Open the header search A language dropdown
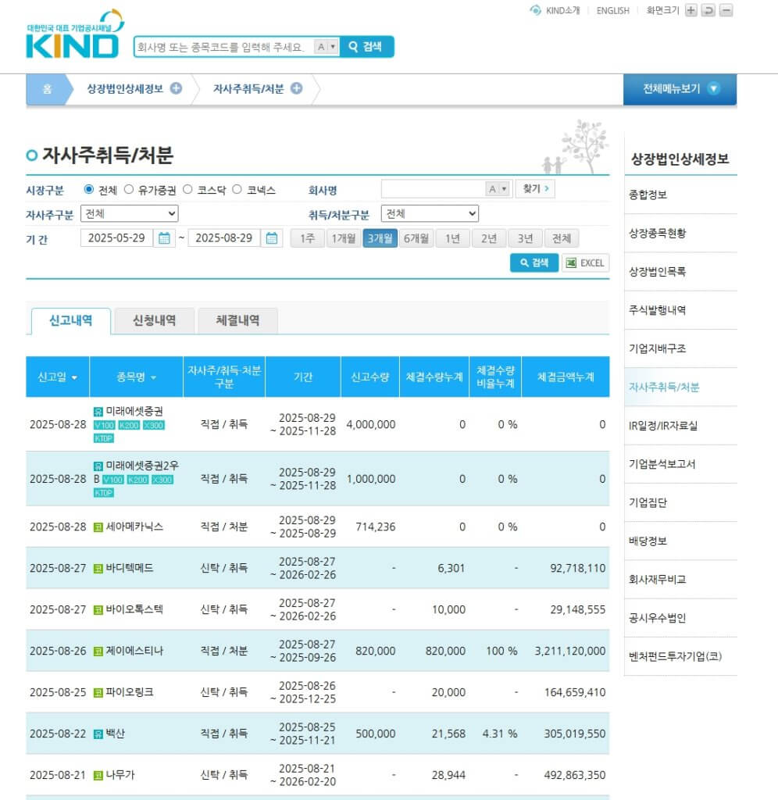This screenshot has height=800, width=778. pyautogui.click(x=327, y=47)
